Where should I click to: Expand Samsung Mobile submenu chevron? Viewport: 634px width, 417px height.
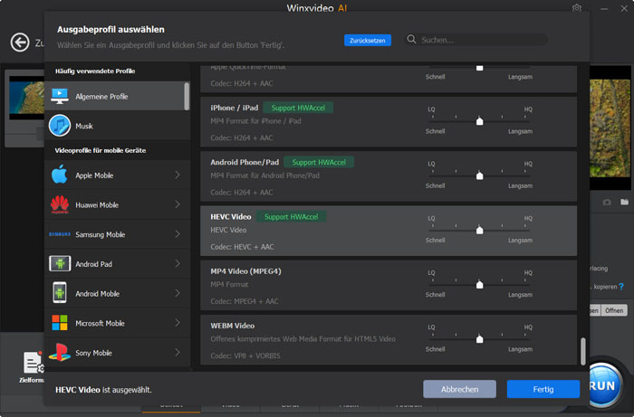178,234
